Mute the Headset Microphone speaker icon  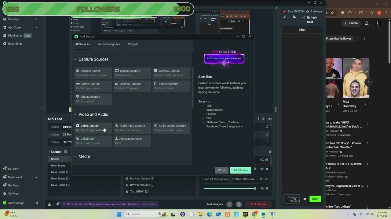(262, 188)
